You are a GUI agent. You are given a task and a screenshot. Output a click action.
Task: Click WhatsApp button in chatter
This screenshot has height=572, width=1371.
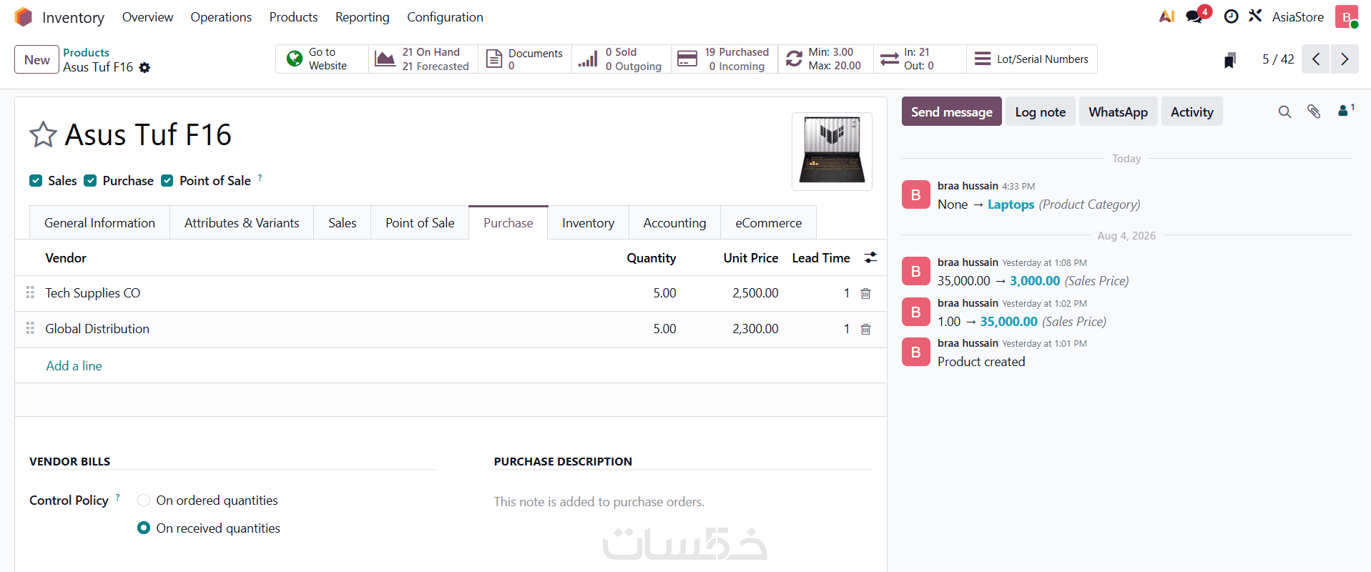click(1118, 112)
